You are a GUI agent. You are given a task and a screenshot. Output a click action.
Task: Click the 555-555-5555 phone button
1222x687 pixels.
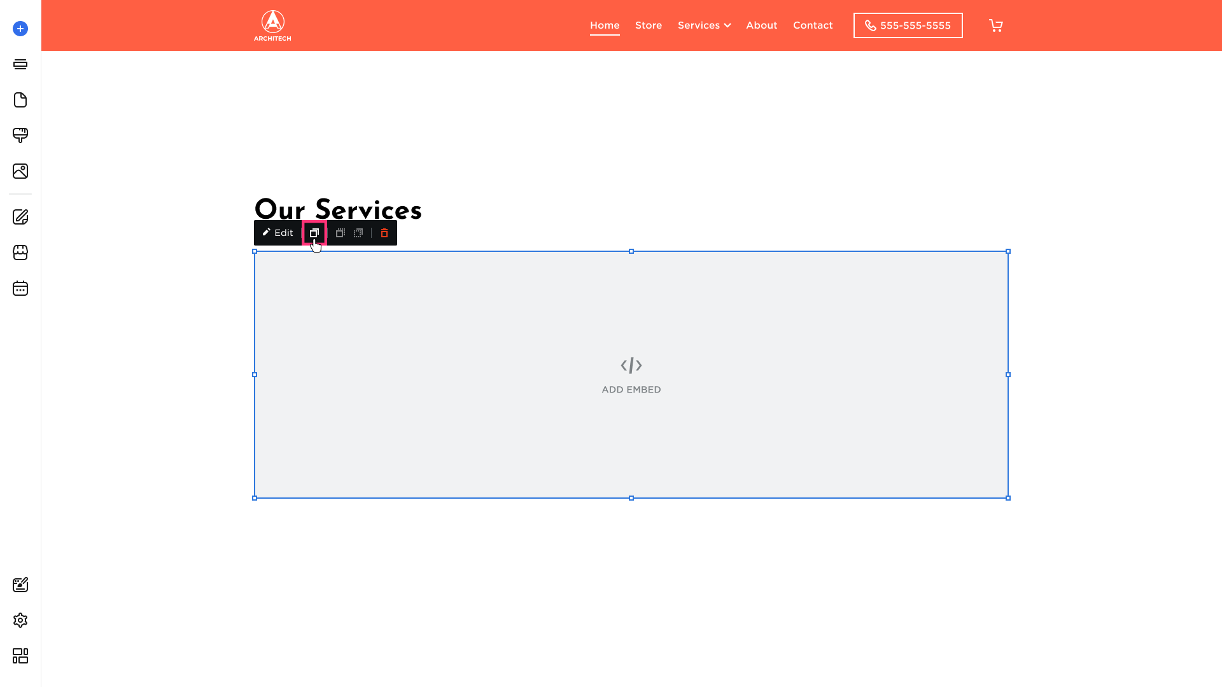tap(908, 25)
